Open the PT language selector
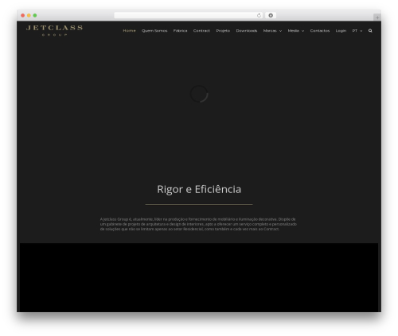This screenshot has width=398, height=336. point(357,31)
